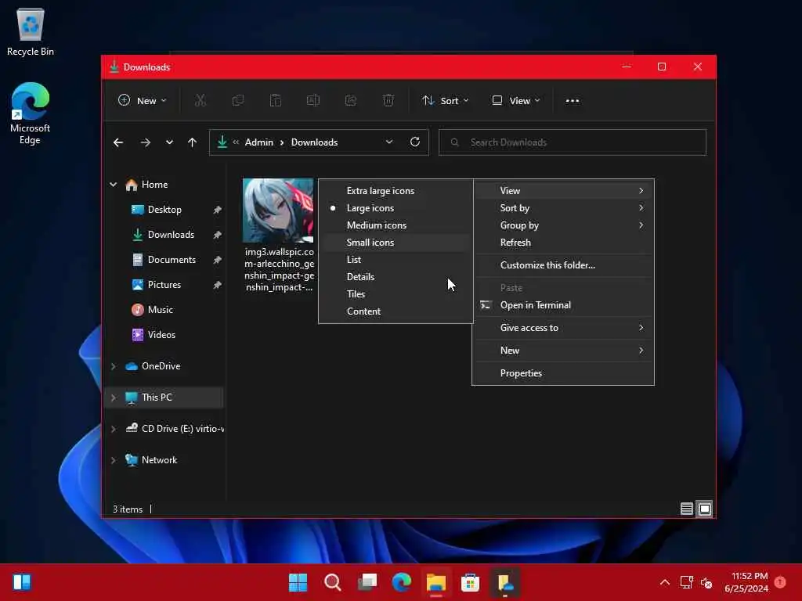Click Admin in the address breadcrumb
Viewport: 802px width, 601px height.
click(258, 142)
